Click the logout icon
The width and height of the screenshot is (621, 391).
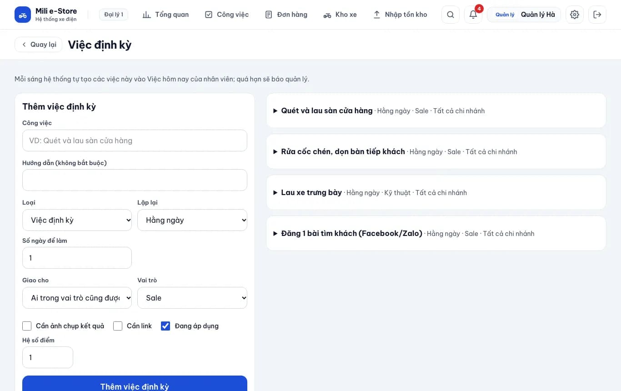click(x=597, y=15)
